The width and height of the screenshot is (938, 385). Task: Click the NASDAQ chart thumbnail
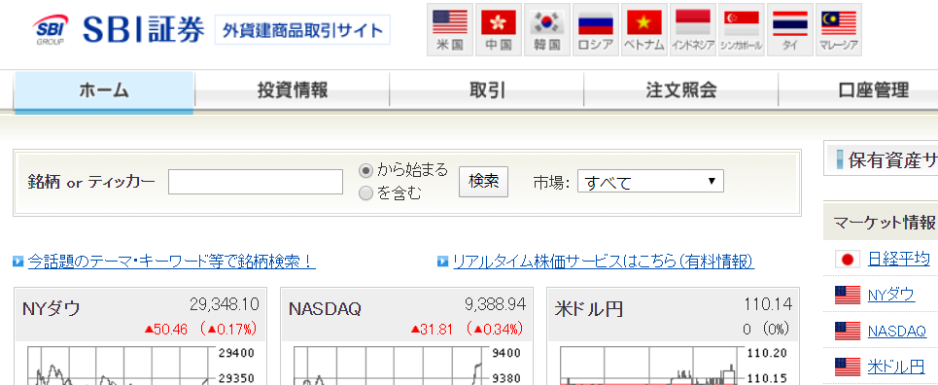[x=406, y=364]
